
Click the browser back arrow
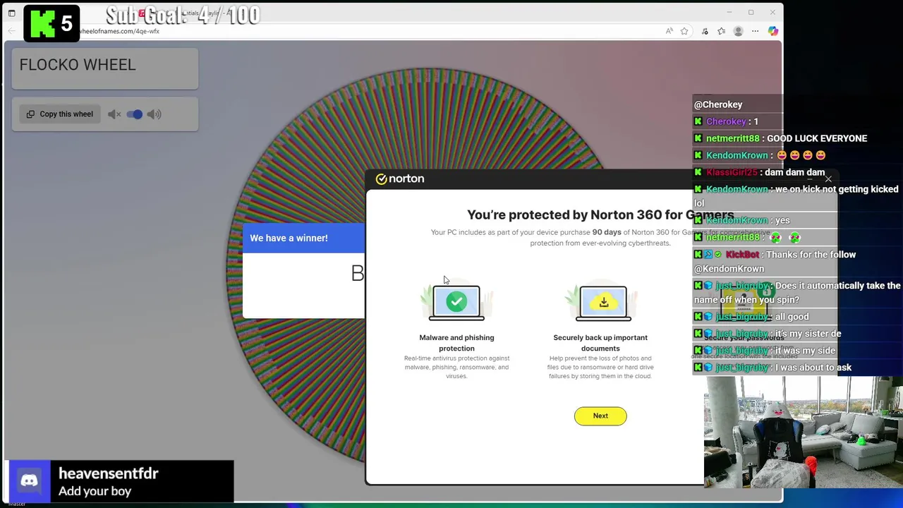tap(11, 31)
